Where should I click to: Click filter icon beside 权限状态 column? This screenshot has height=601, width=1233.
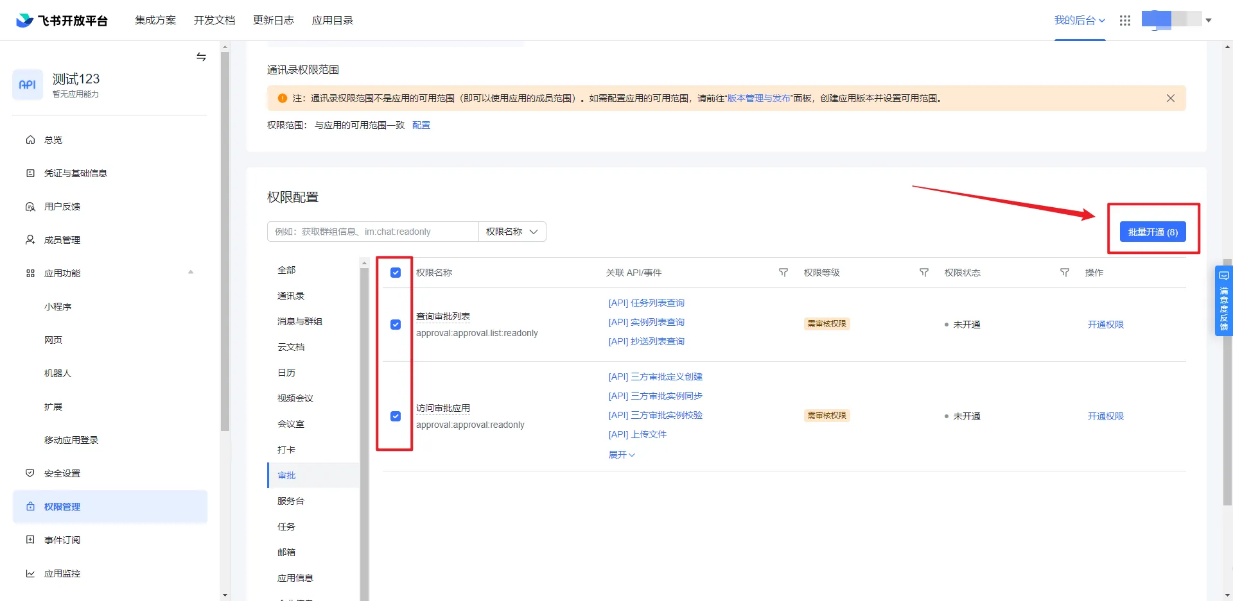1064,273
